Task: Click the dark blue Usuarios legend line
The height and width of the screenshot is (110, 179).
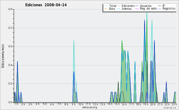Action: (x=137, y=6)
